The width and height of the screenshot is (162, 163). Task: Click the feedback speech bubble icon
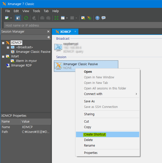[104, 18]
